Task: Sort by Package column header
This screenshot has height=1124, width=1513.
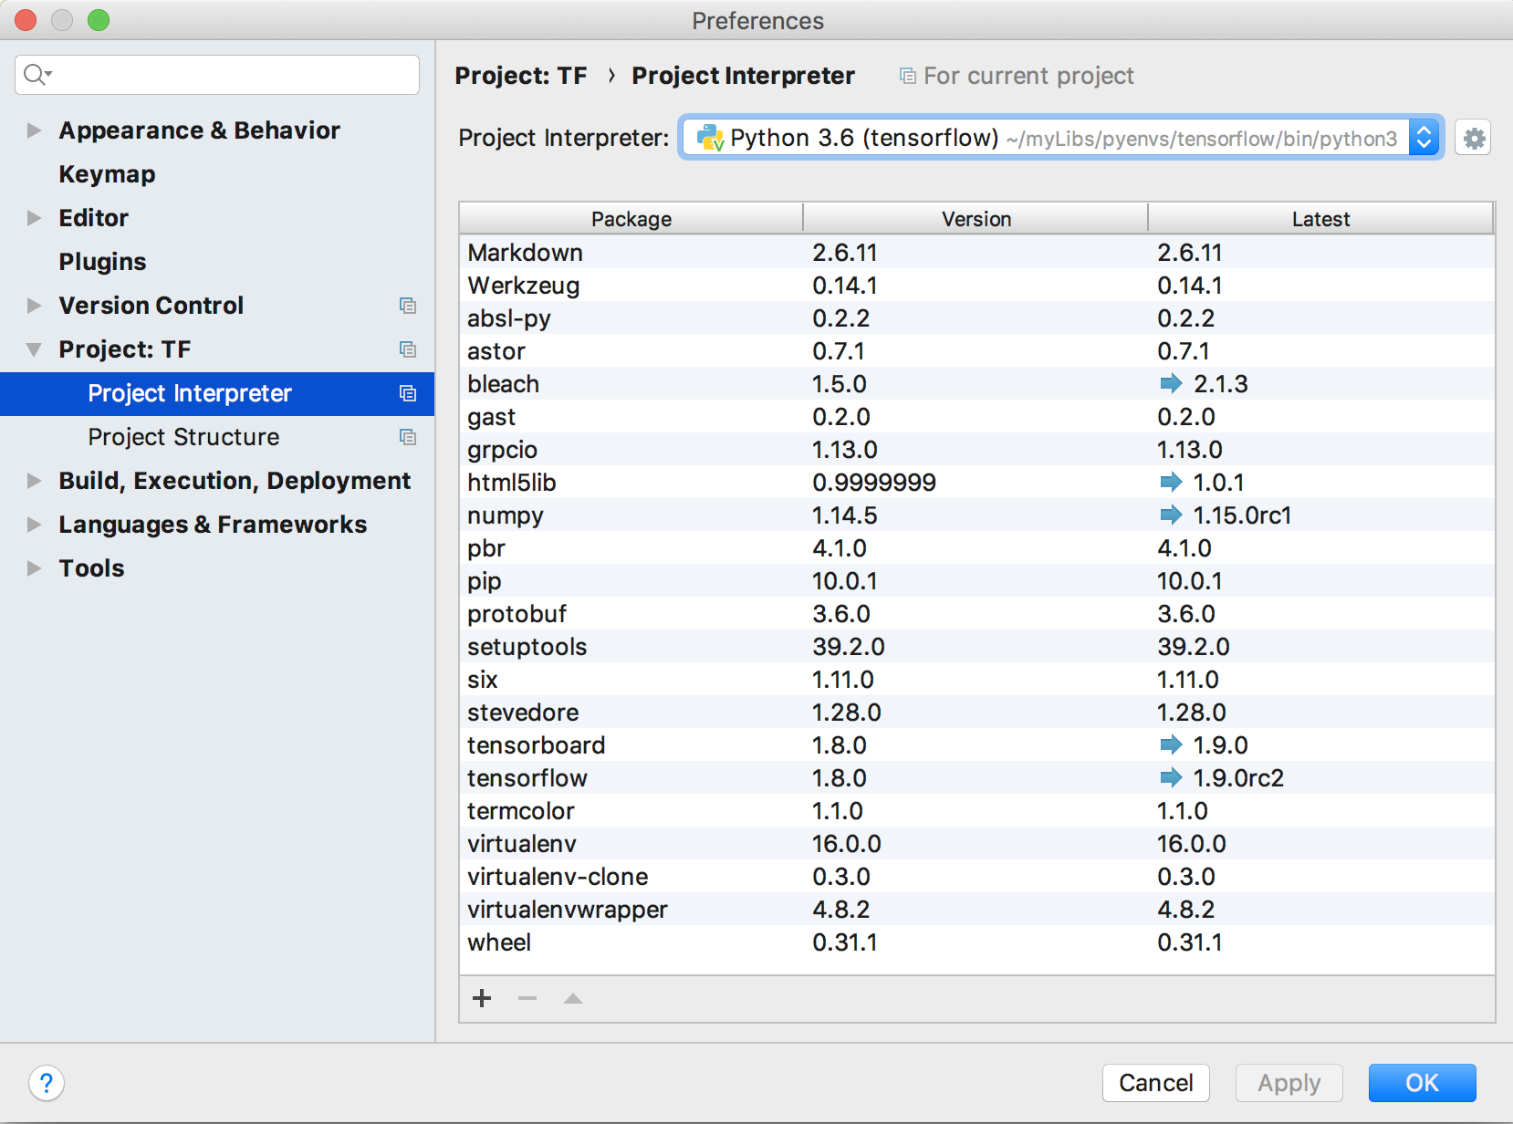Action: (631, 219)
